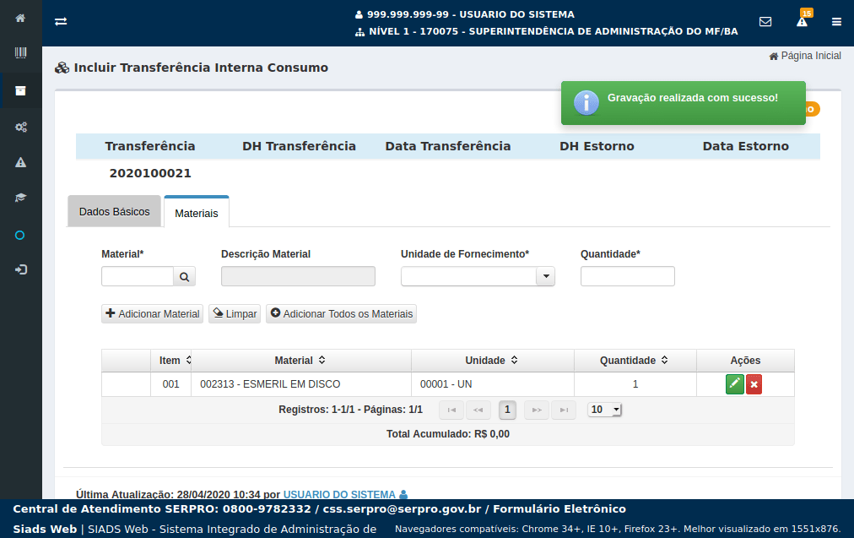Open rows-per-page dropdown showing 10

[x=604, y=410]
